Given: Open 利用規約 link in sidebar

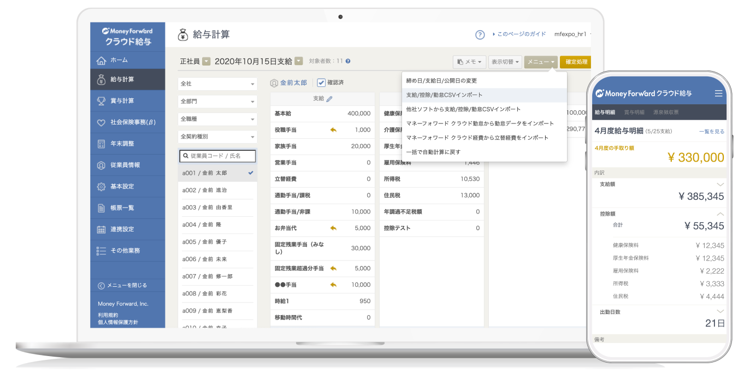Looking at the screenshot, I should click(x=108, y=315).
